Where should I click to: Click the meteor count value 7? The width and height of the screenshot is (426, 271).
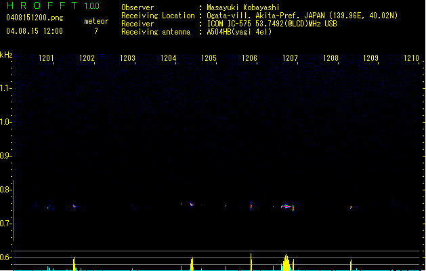click(x=96, y=31)
